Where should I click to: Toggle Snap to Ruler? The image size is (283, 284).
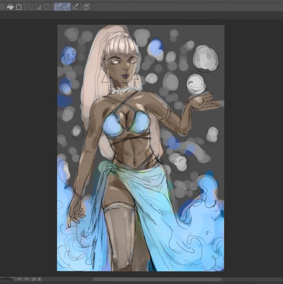(x=58, y=7)
